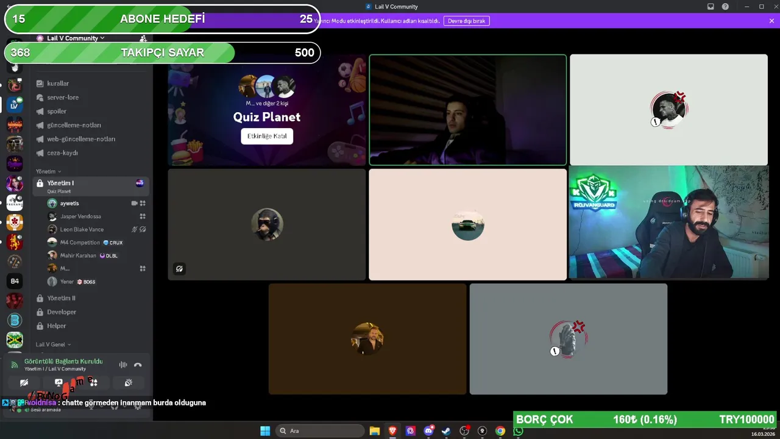Click the camera icon beside aywetis

[134, 203]
